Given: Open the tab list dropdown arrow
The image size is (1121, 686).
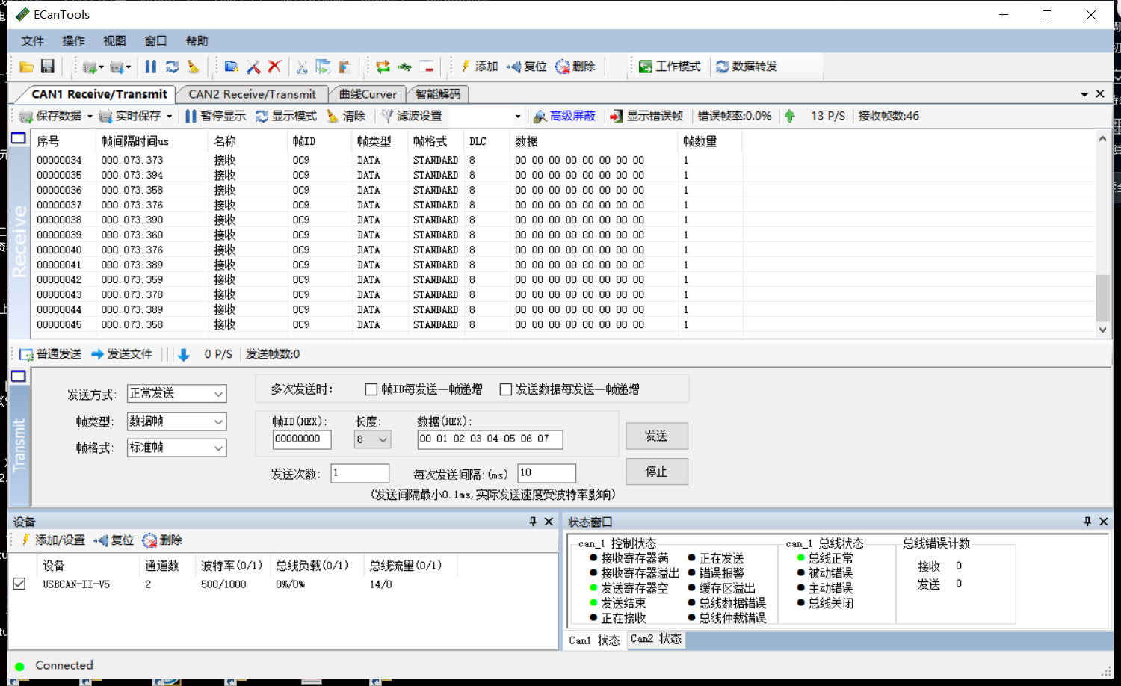Looking at the screenshot, I should tap(1084, 94).
